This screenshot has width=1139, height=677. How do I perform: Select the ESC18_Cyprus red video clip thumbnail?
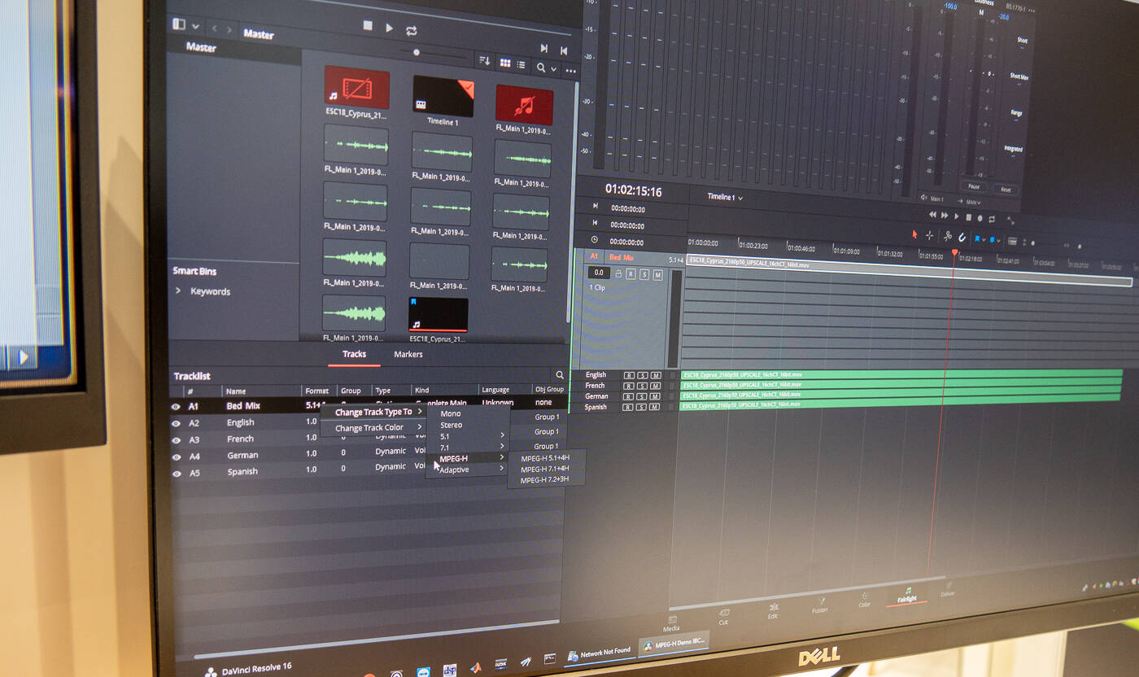tap(356, 87)
